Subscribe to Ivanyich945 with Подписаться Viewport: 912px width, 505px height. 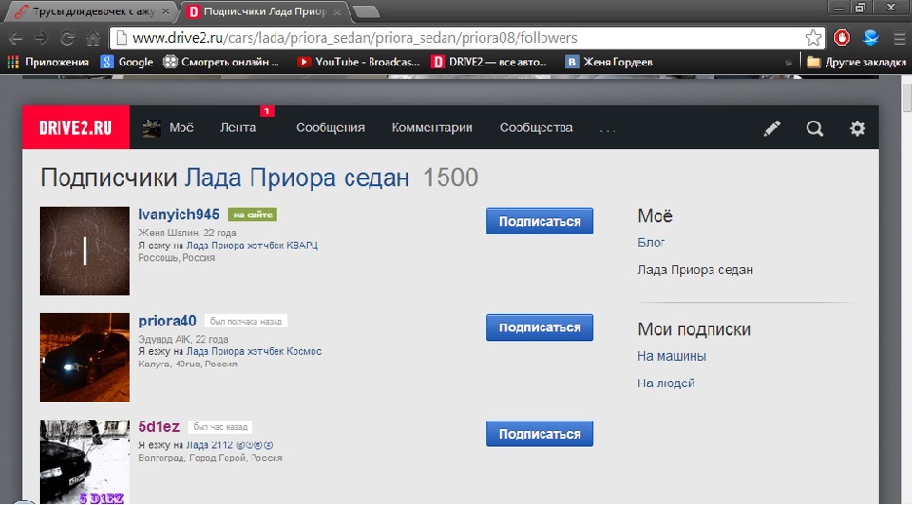540,221
